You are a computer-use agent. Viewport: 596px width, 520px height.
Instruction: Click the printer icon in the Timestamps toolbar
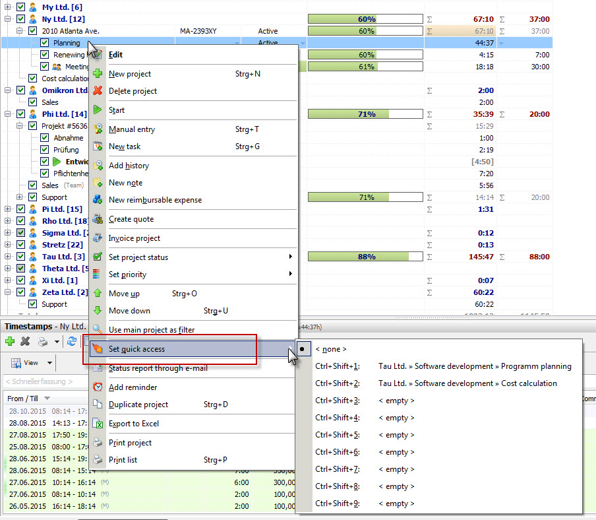pyautogui.click(x=43, y=341)
